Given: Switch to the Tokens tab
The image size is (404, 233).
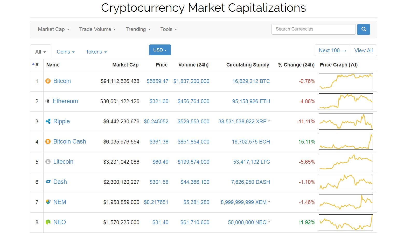Looking at the screenshot, I should coord(96,52).
